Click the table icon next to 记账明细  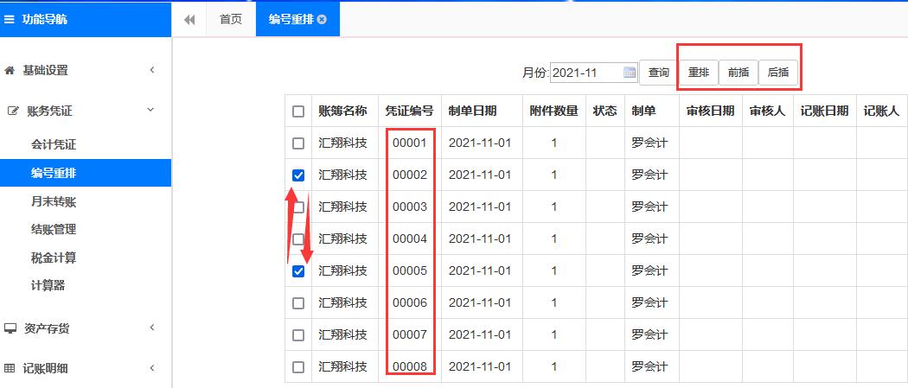click(x=10, y=368)
